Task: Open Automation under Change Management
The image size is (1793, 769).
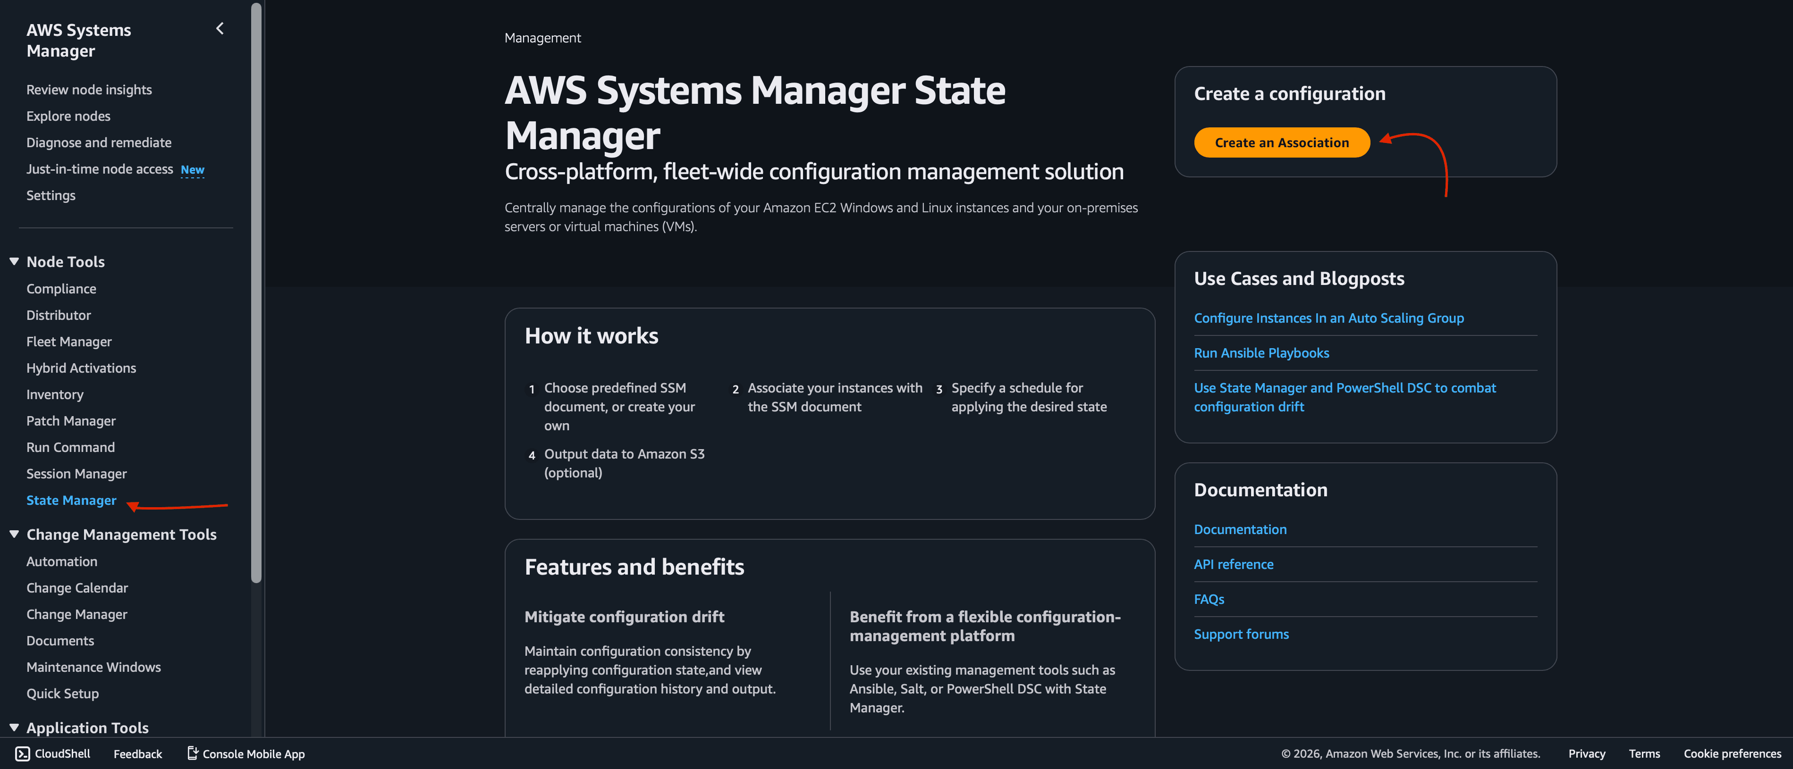Action: [62, 561]
